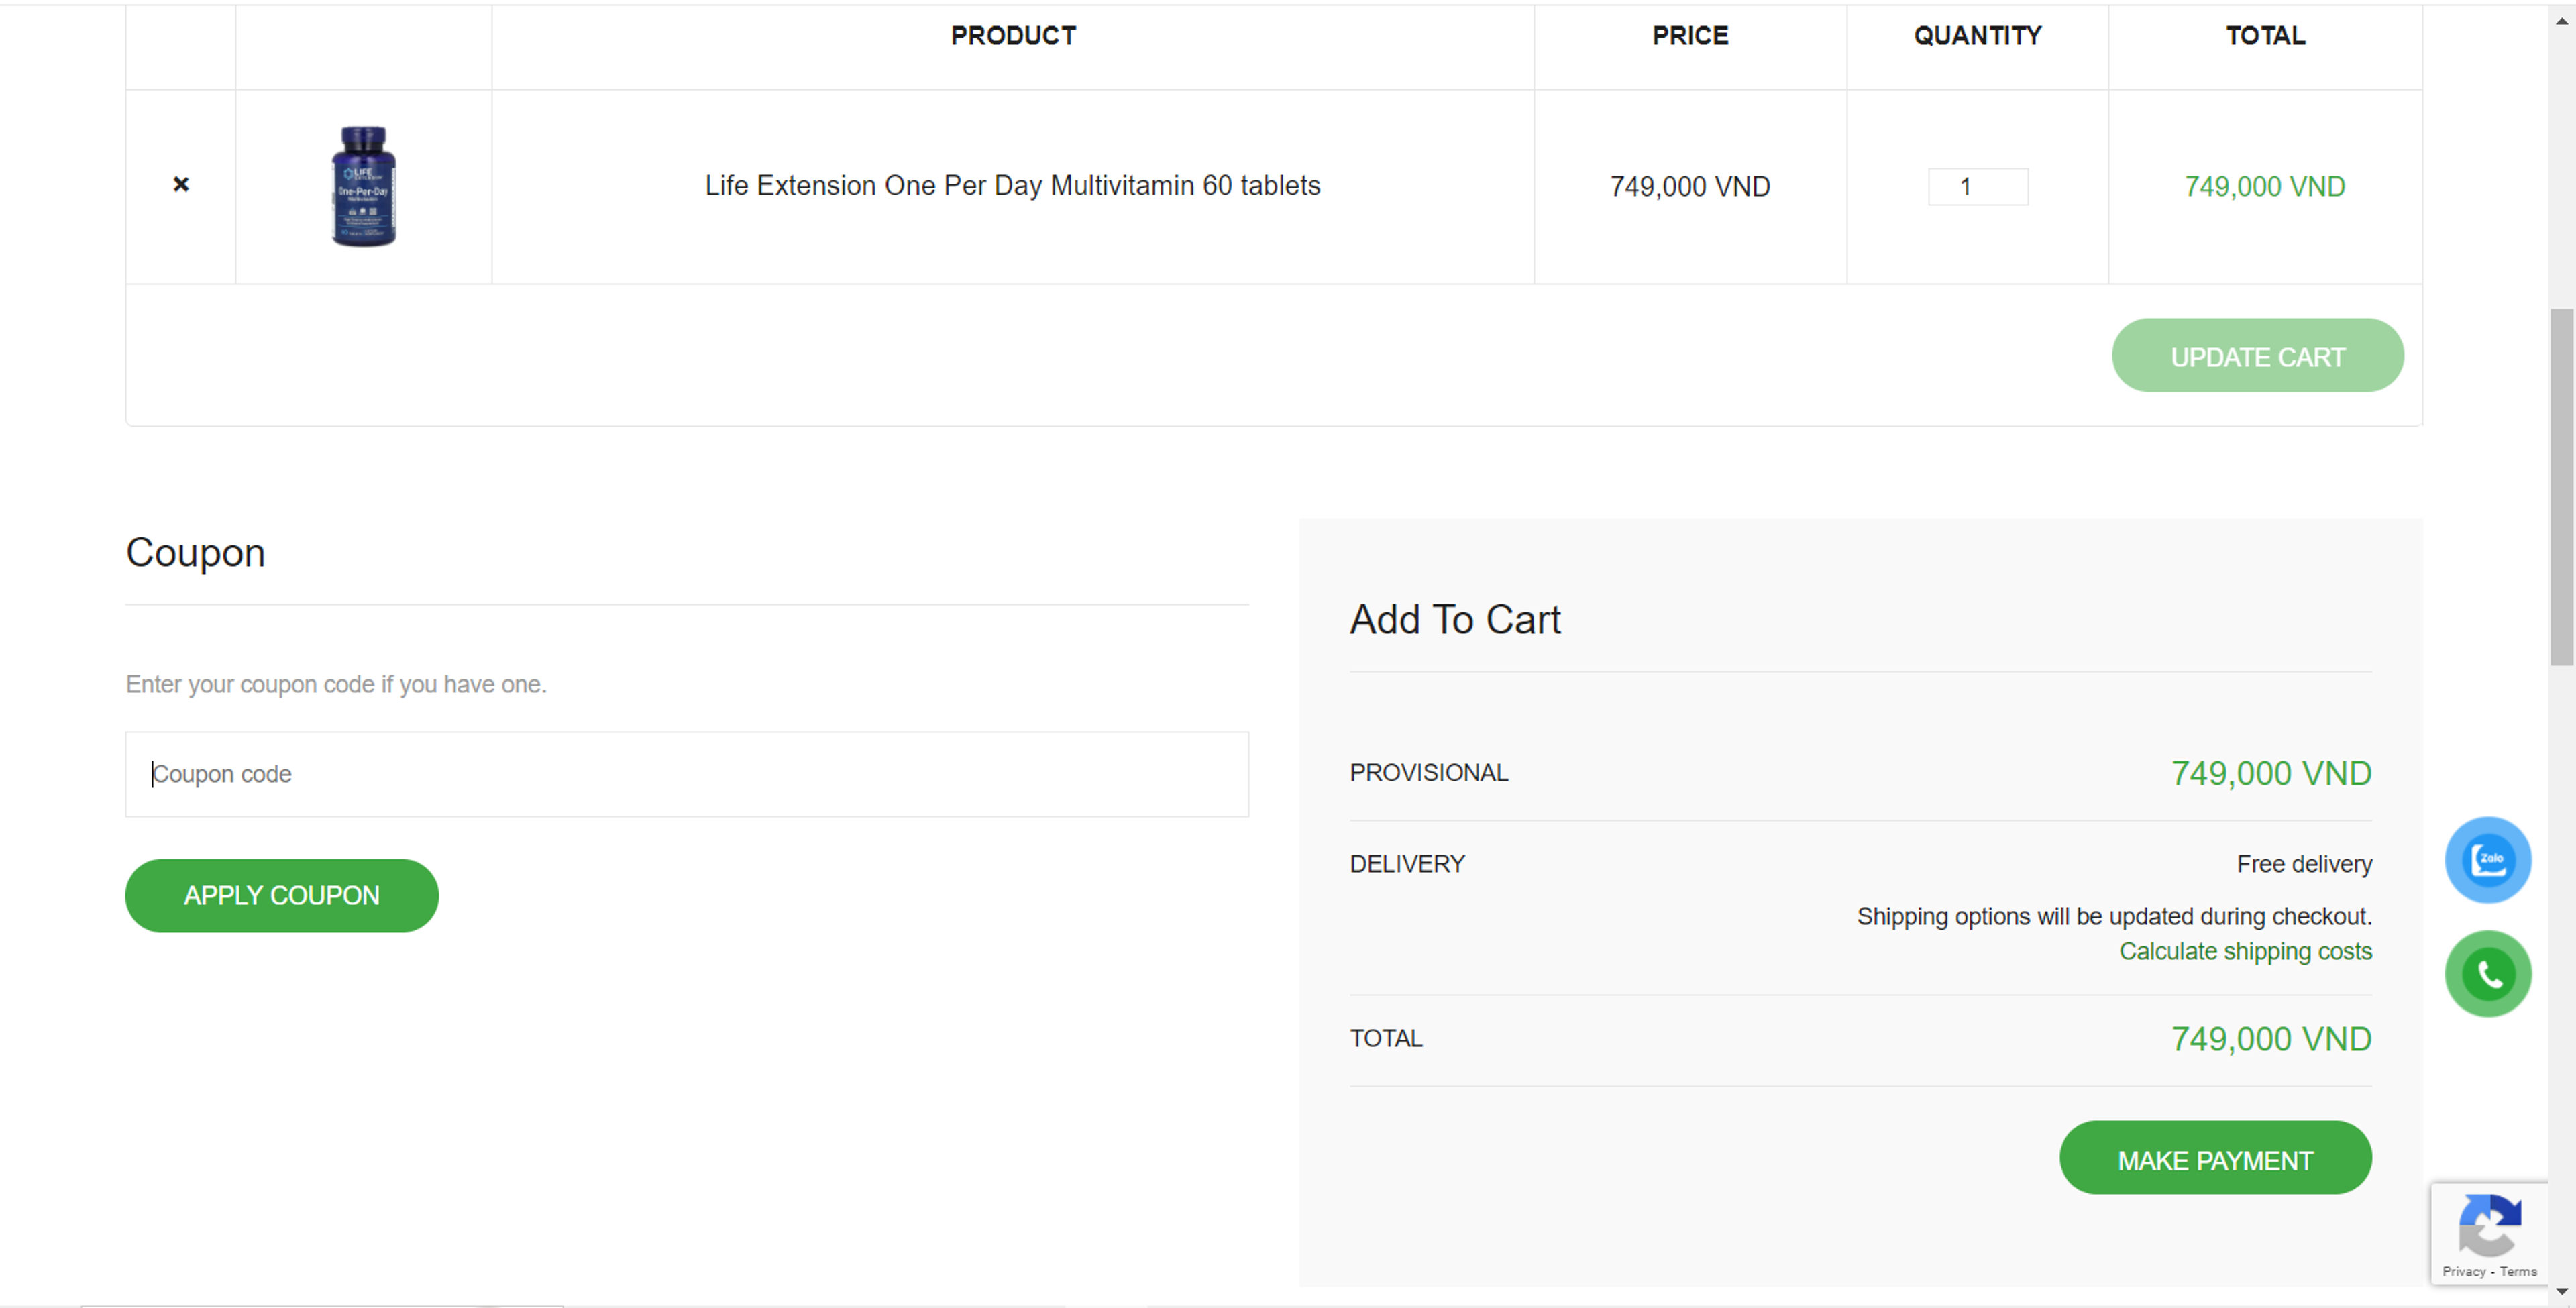
Task: Click the QUANTITY column header
Action: pyautogui.click(x=1977, y=36)
